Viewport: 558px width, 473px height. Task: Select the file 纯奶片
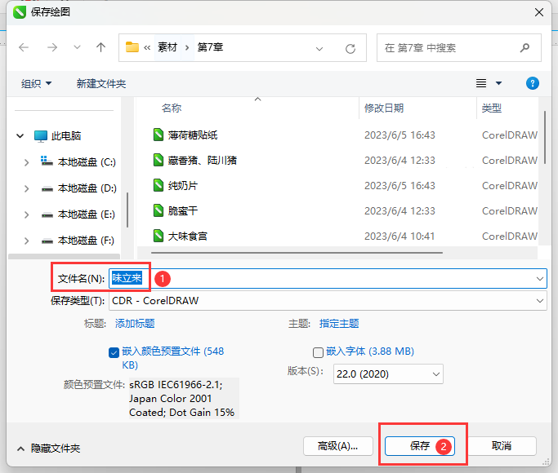coord(182,186)
